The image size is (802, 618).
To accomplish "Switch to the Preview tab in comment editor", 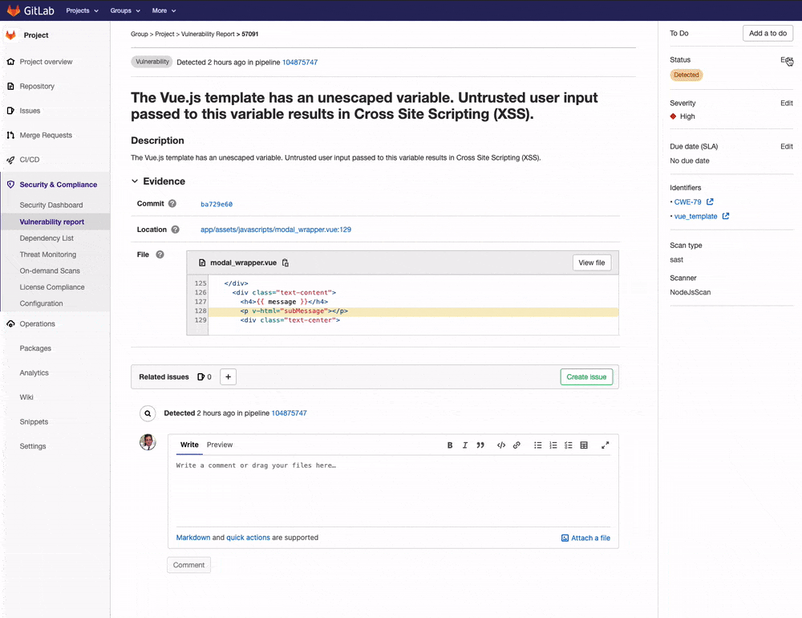I will coord(219,445).
